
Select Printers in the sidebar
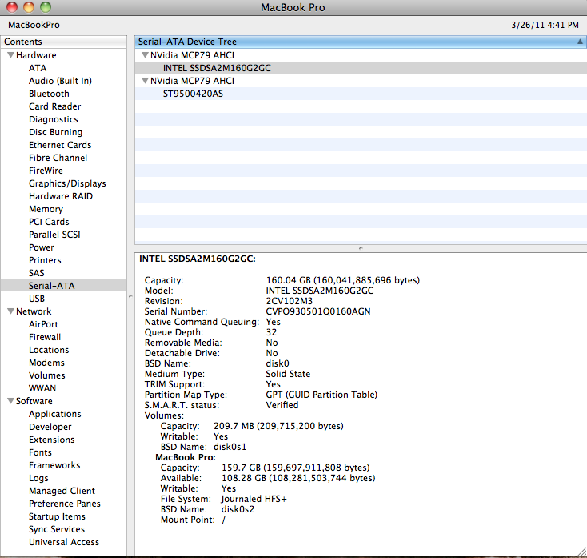[45, 260]
